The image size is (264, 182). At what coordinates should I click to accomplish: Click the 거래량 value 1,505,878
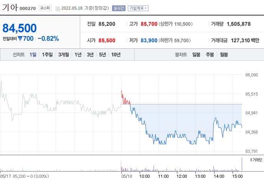pyautogui.click(x=239, y=24)
